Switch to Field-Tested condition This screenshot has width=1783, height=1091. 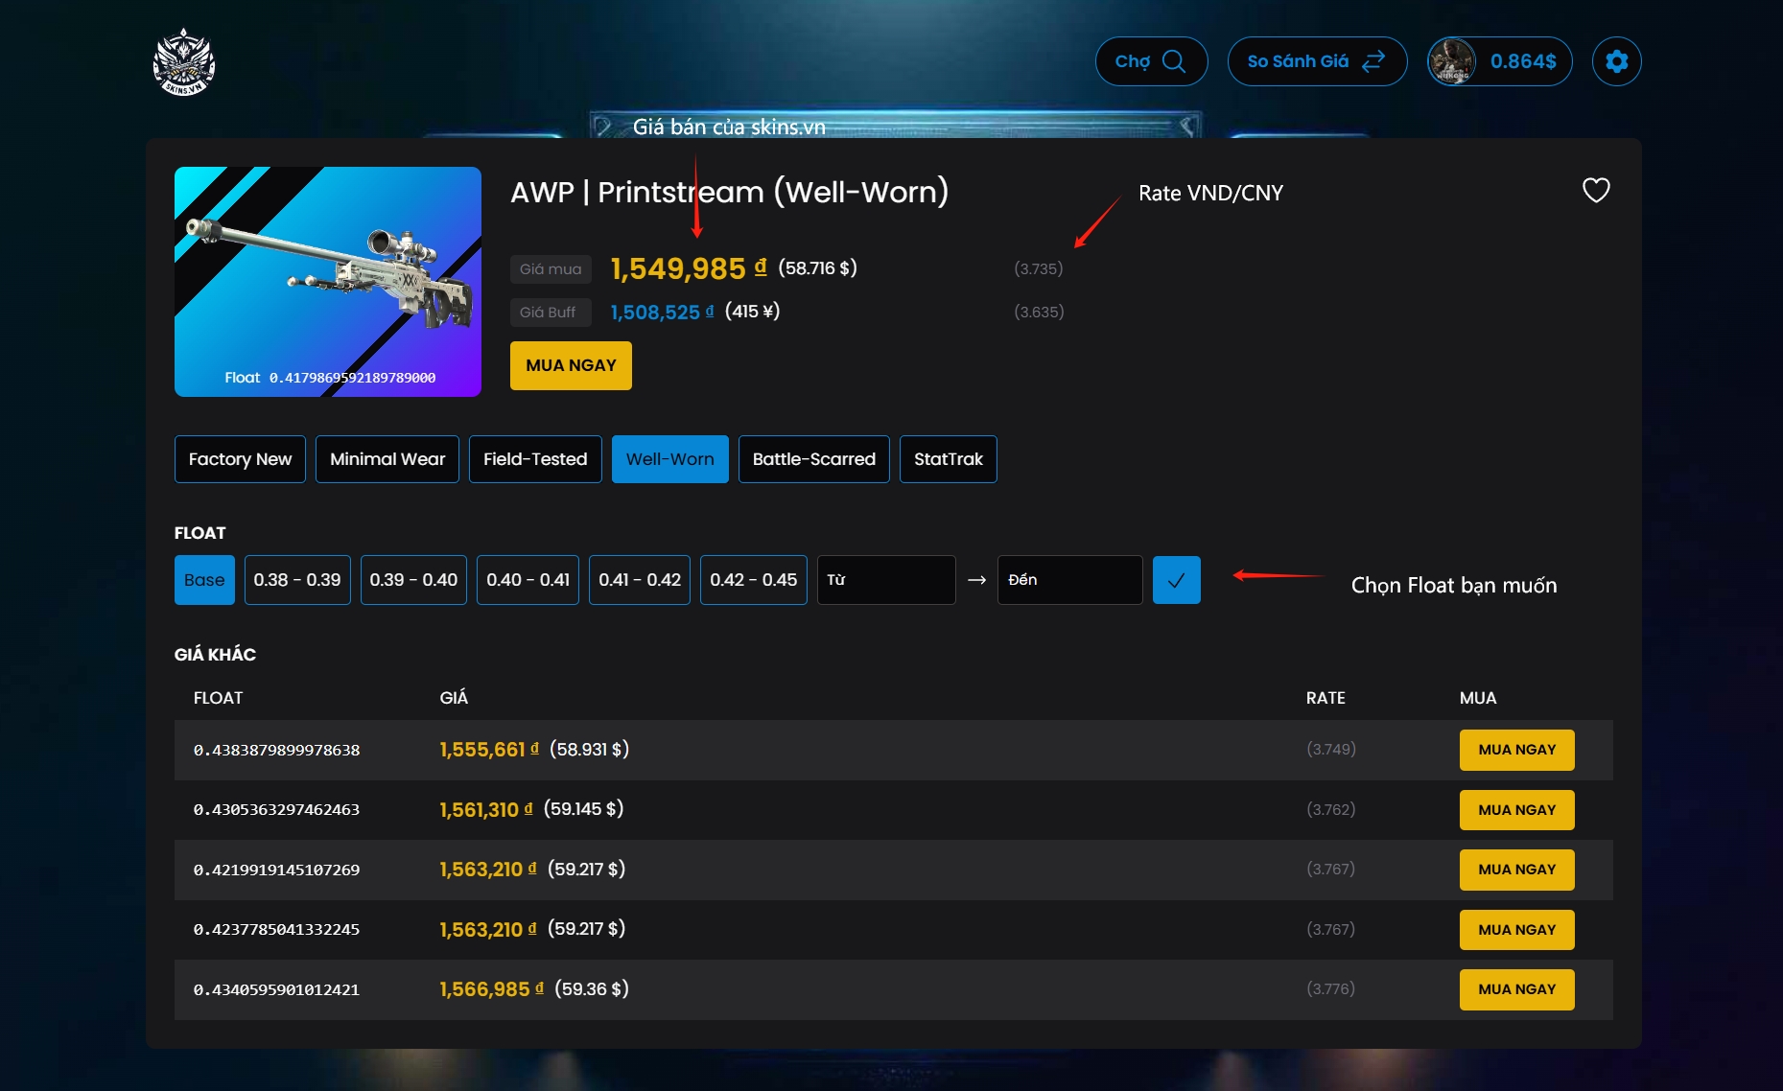point(534,459)
